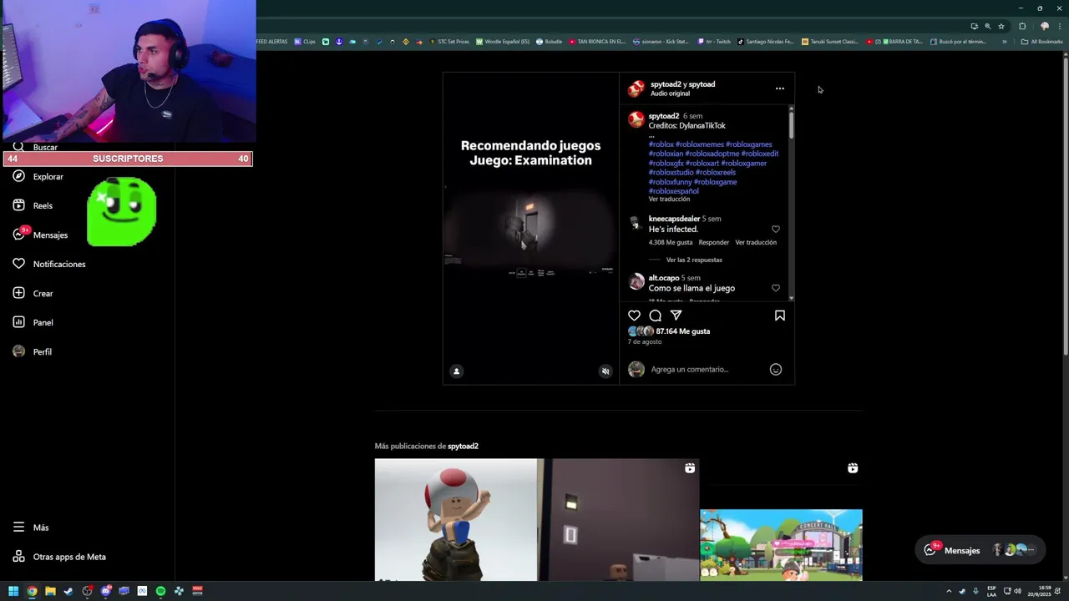Open Crear in the sidebar
This screenshot has height=601, width=1069.
point(43,294)
